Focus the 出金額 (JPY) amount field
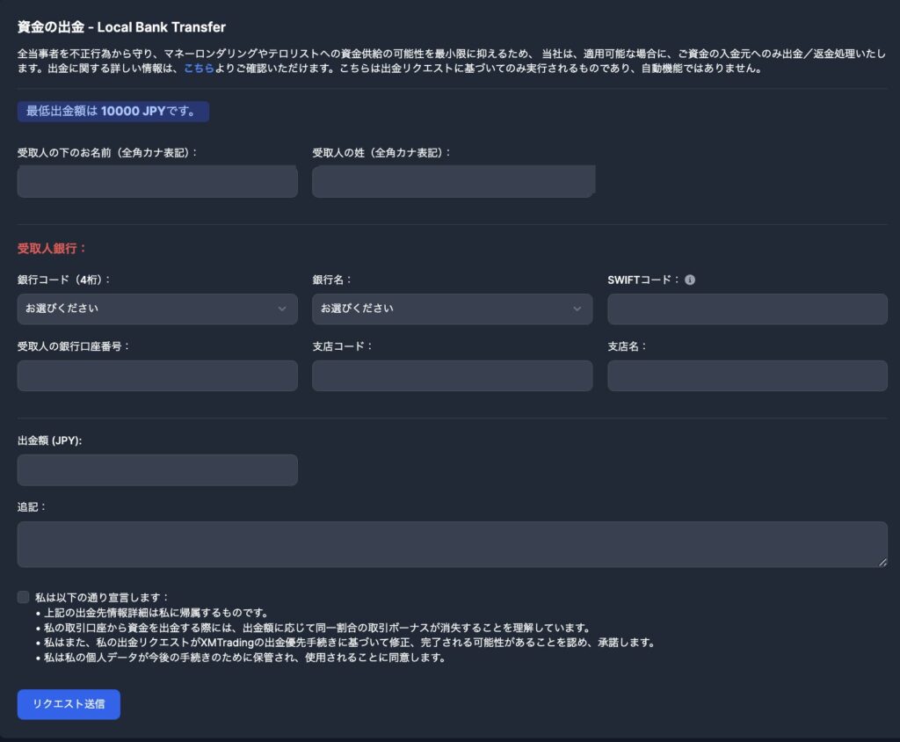 click(x=157, y=470)
